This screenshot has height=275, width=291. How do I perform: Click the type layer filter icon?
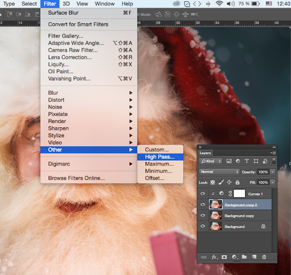coord(246,161)
